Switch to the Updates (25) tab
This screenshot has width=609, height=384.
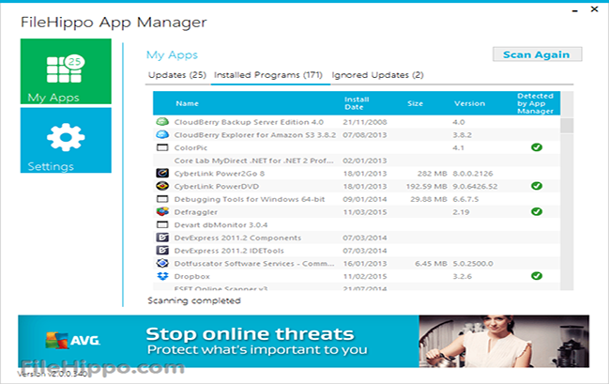177,75
